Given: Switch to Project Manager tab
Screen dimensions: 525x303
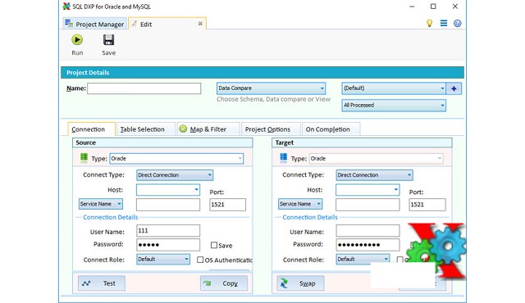Looking at the screenshot, I should pos(95,24).
